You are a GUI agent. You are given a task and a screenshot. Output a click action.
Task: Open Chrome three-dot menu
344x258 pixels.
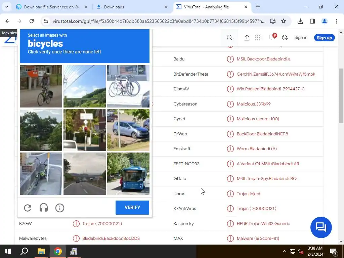(x=337, y=21)
